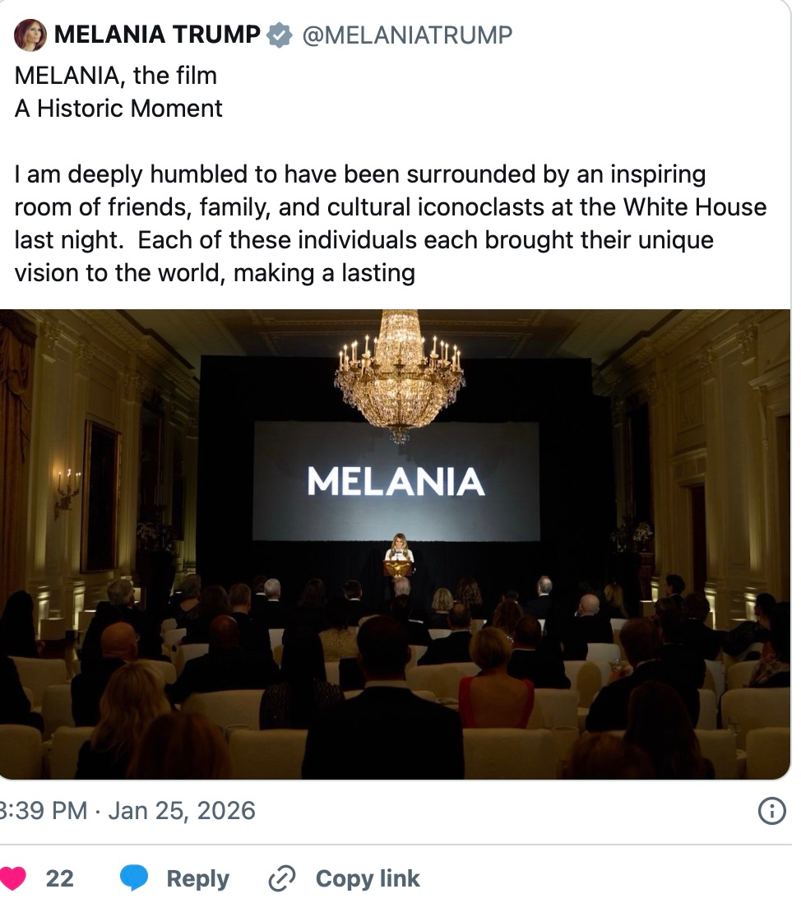Viewport: 801px width, 903px height.
Task: Open the Jan 25, 2026 timestamp link
Action: pos(181,811)
